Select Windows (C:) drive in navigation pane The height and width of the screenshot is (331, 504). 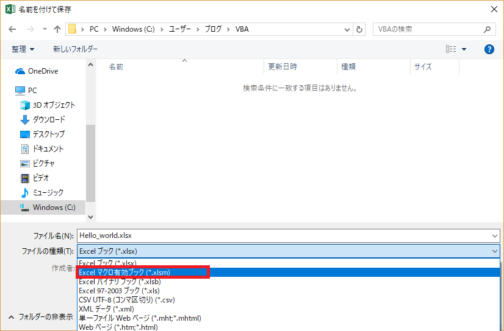[x=43, y=207]
